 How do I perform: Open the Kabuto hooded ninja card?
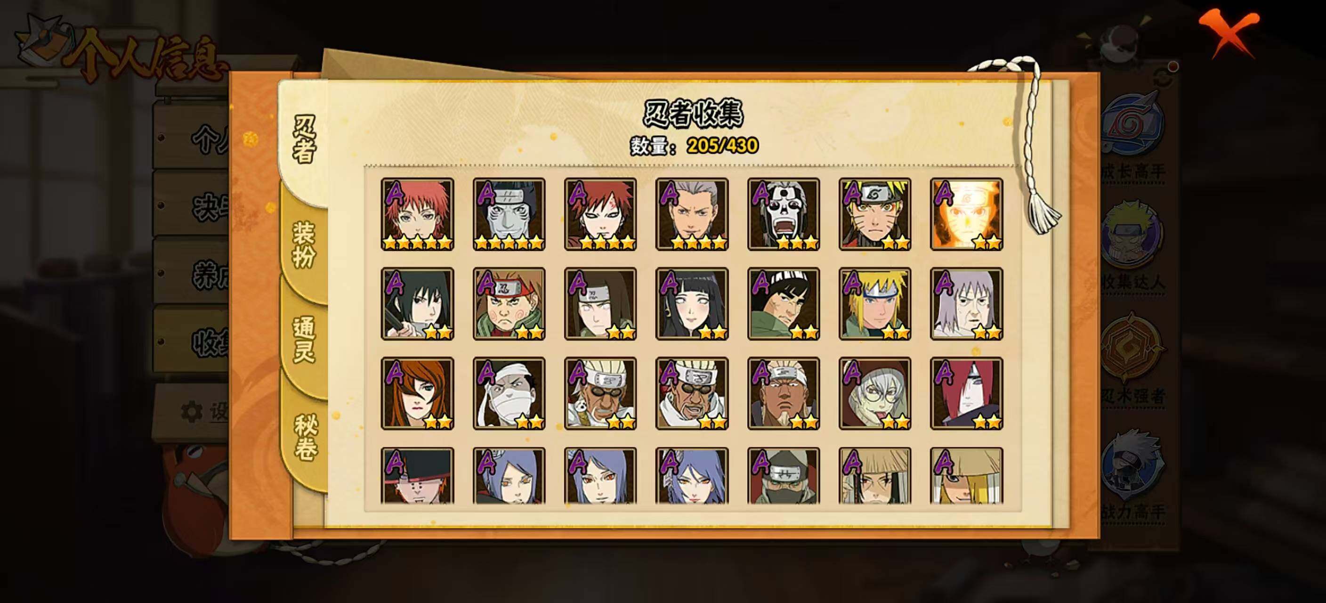pyautogui.click(x=874, y=393)
